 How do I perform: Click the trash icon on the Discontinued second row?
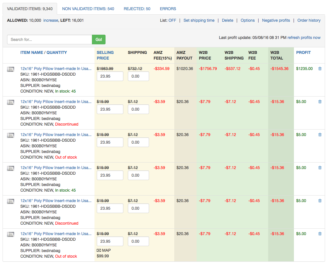click(x=320, y=102)
